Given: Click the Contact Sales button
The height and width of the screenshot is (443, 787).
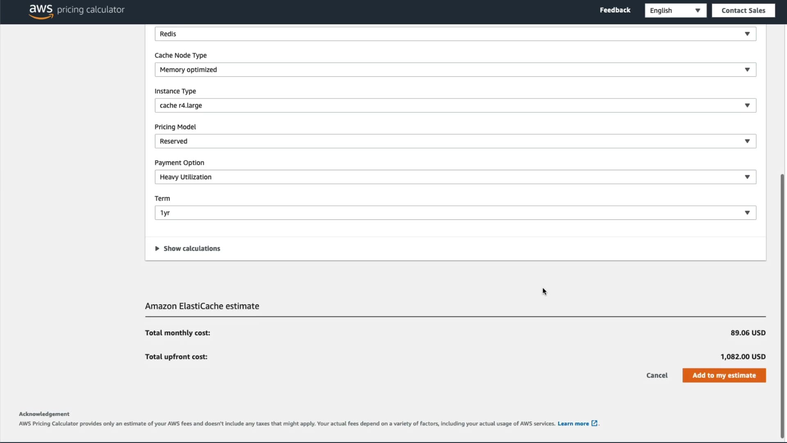Looking at the screenshot, I should coord(743,11).
